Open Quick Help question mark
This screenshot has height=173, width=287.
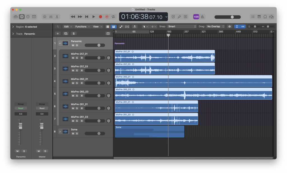pyautogui.click(x=28, y=17)
